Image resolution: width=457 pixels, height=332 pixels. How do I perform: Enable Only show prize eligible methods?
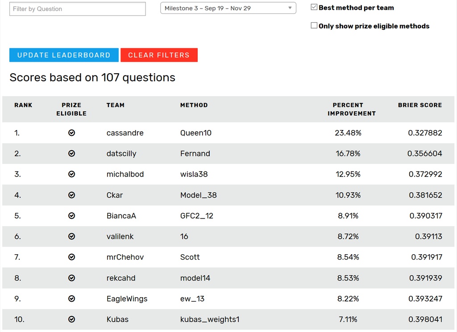(x=314, y=25)
